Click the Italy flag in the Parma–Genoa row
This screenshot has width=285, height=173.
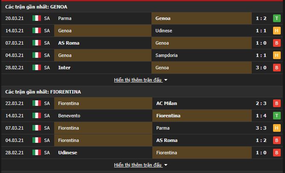pyautogui.click(x=37, y=18)
